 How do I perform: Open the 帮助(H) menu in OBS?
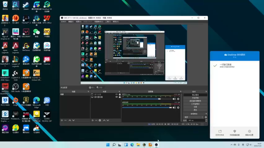point(116,22)
